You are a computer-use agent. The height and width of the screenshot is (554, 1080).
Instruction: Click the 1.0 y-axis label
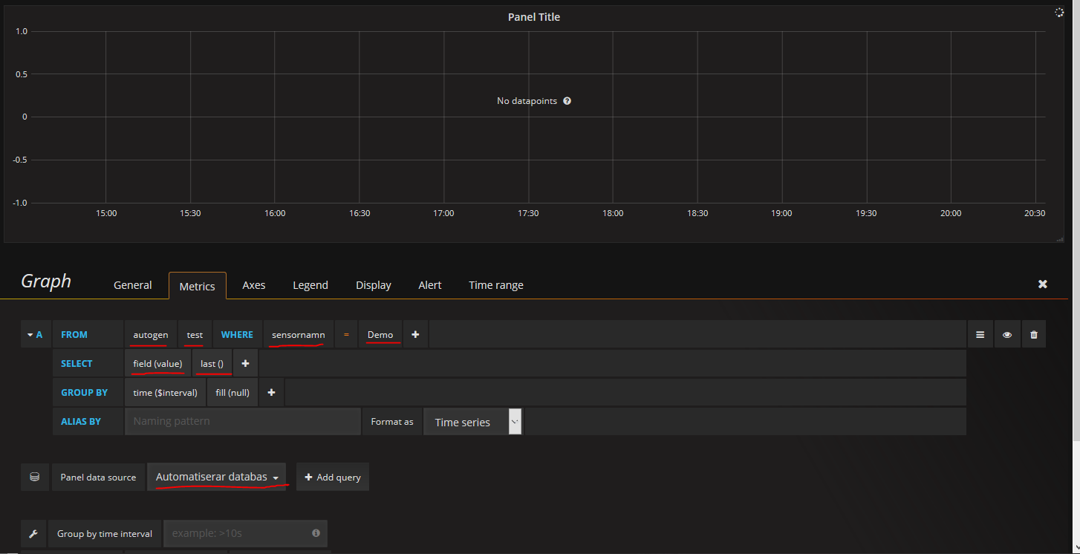21,32
